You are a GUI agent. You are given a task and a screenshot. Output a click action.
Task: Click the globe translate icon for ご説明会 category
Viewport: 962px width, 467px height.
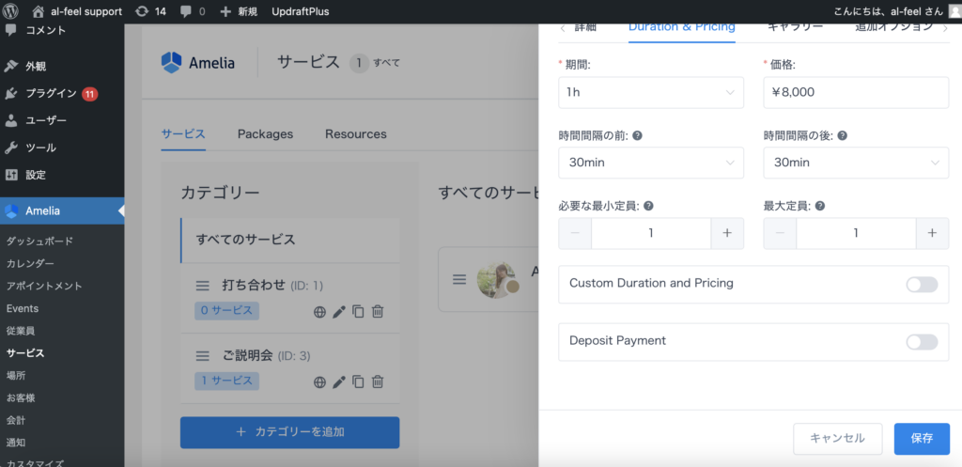click(319, 381)
